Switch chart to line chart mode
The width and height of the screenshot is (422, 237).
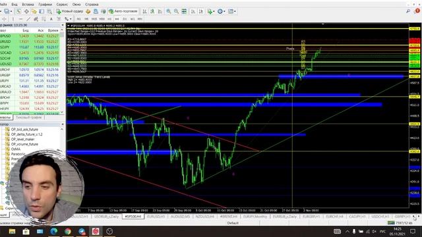pyautogui.click(x=160, y=11)
